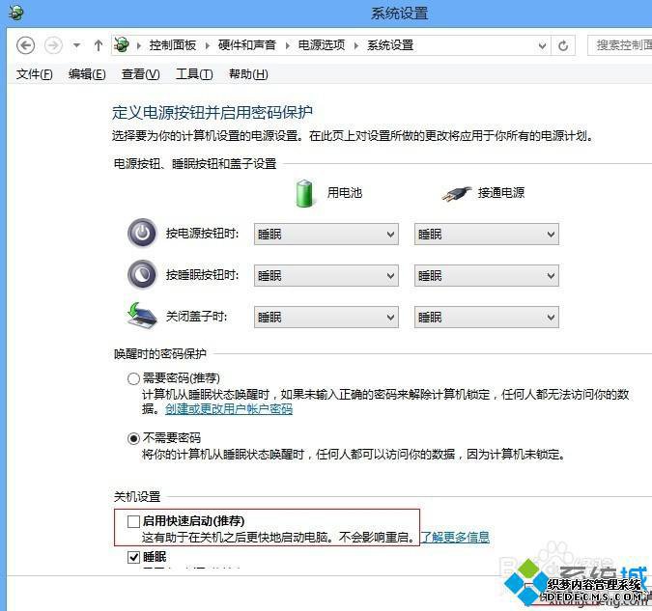Refresh the address bar page
This screenshot has width=652, height=611.
[563, 45]
